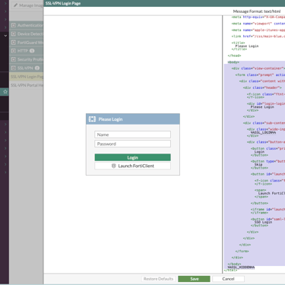This screenshot has width=285, height=285.
Task: Expand the HTTP group
Action: coord(14,51)
